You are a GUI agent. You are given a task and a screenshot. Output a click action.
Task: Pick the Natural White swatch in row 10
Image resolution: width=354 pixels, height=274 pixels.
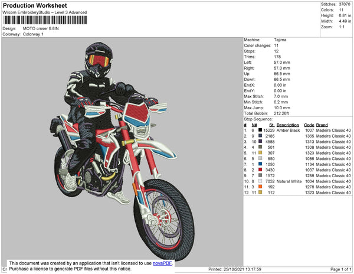pyautogui.click(x=260, y=181)
